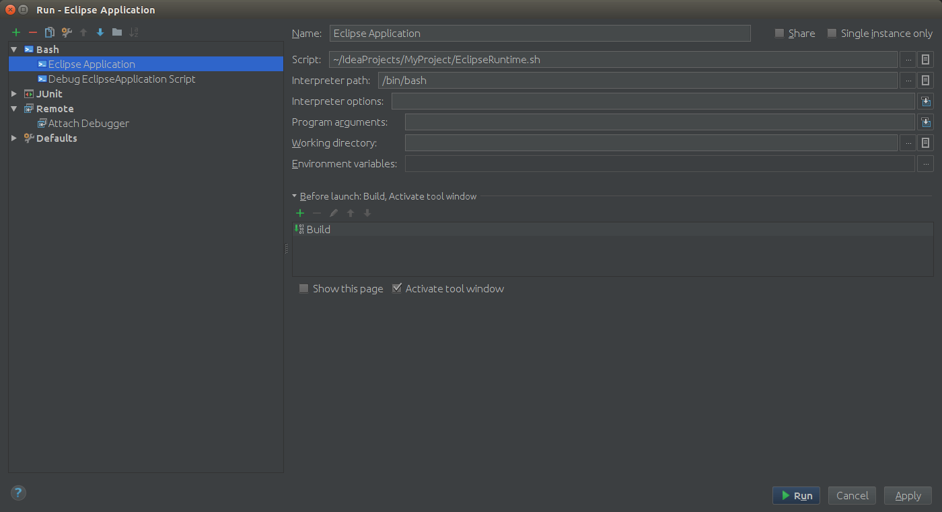
Task: Focus the Environment variables field
Action: point(660,164)
